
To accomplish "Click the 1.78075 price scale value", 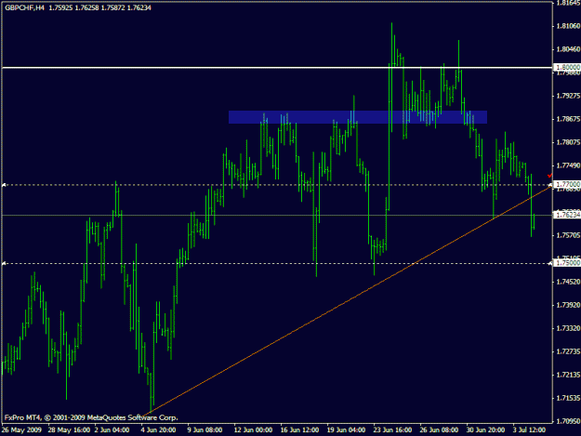I will (568, 142).
